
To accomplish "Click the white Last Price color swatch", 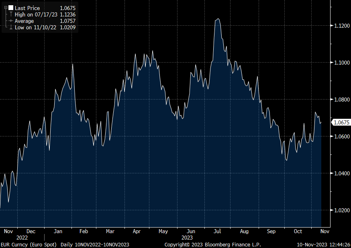I will click(x=10, y=8).
